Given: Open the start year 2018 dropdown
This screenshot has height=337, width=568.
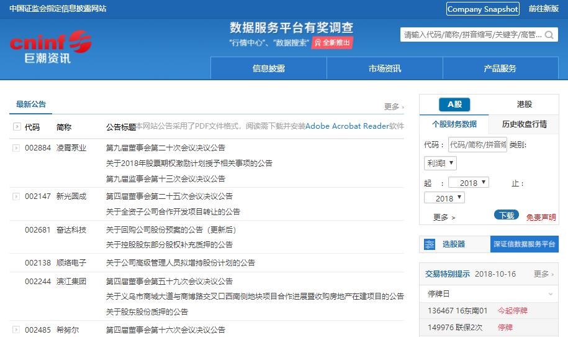Looking at the screenshot, I should click(469, 182).
